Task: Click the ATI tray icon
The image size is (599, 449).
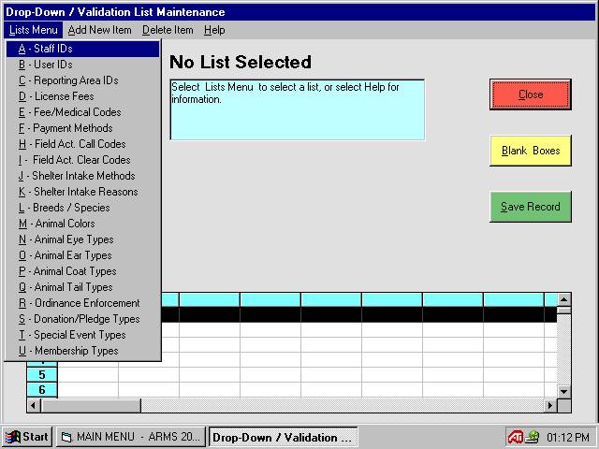Action: click(515, 437)
